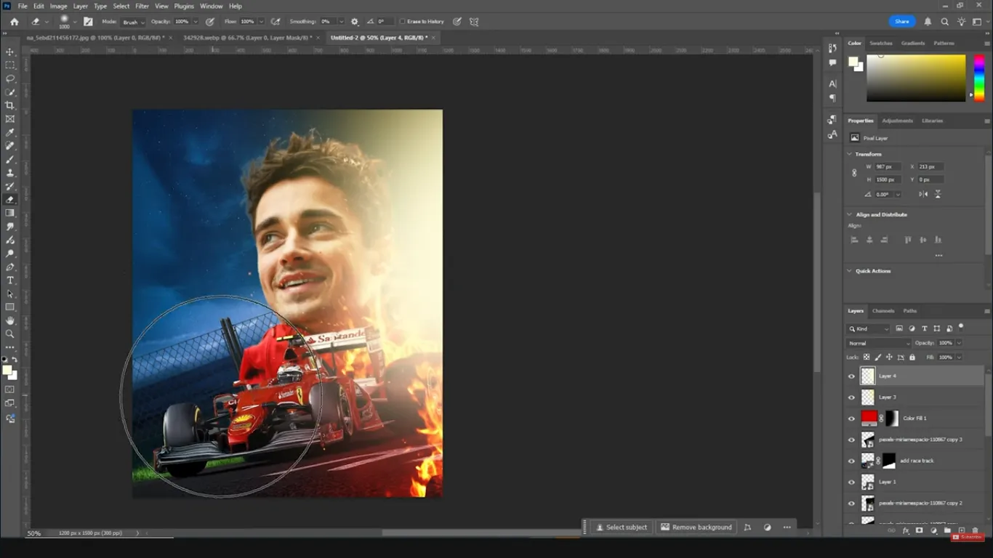Screen dimensions: 993x558
Task: Collapse the Align and Distribute section
Action: pos(850,214)
